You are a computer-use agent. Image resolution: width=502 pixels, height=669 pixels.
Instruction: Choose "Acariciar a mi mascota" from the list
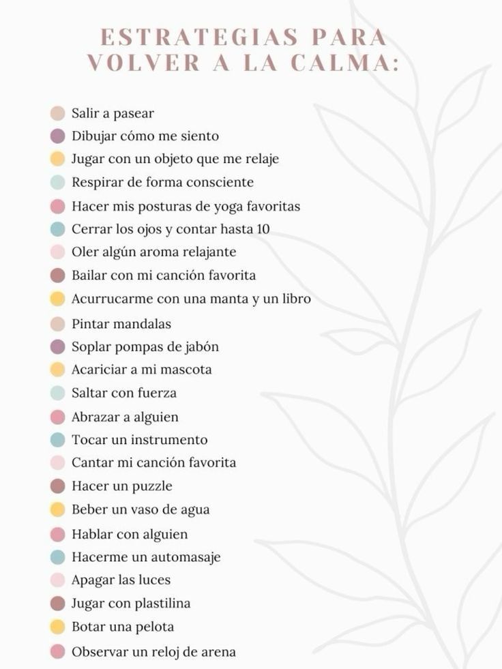(x=141, y=370)
